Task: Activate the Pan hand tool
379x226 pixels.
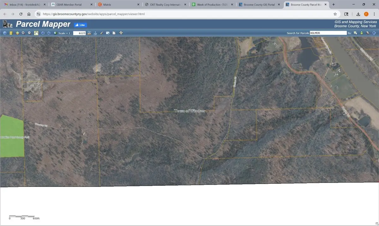Action: 36,33
